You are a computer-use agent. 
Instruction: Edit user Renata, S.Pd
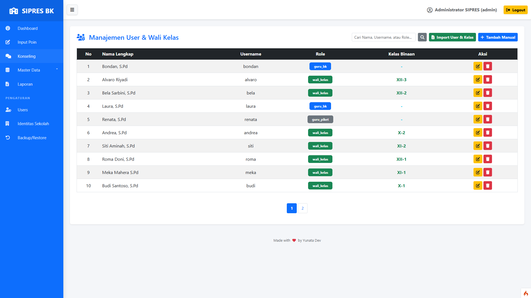(x=478, y=119)
